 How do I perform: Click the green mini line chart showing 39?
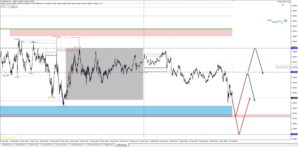click(275, 21)
